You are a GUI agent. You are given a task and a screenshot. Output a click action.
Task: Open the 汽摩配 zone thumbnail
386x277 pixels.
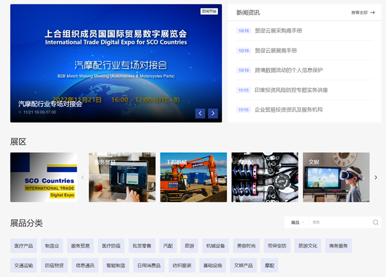click(x=265, y=178)
